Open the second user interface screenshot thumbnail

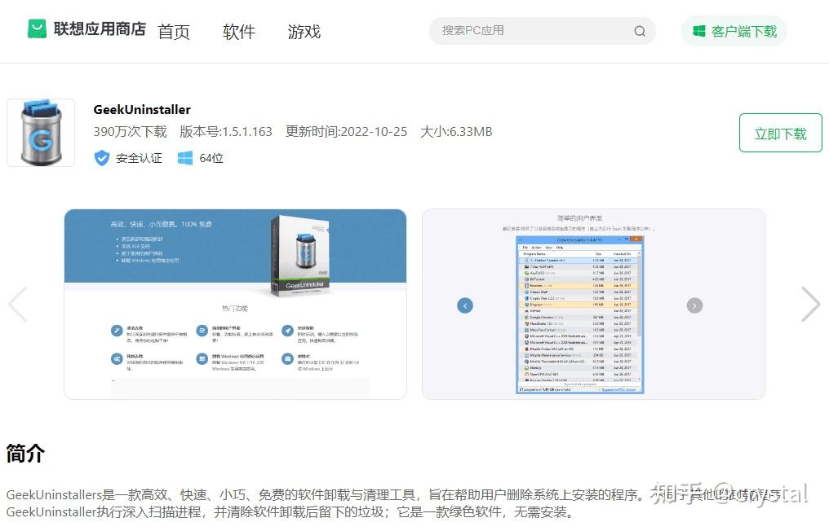[x=593, y=304]
